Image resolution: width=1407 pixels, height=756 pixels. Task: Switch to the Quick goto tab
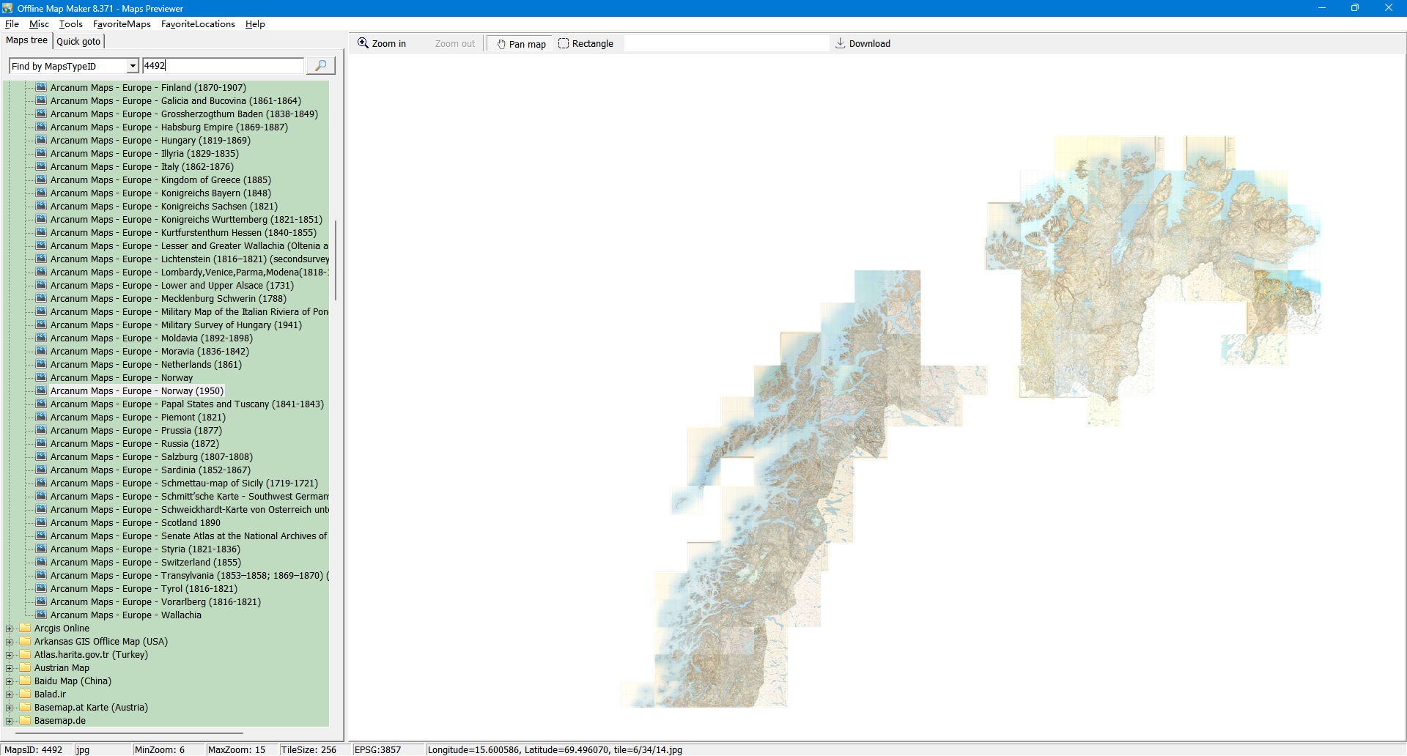pos(78,42)
